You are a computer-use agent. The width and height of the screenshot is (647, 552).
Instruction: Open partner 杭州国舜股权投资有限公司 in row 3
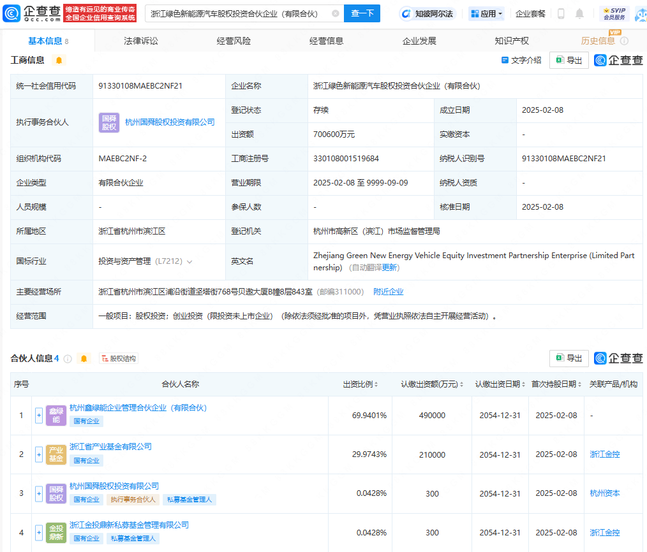[x=114, y=486]
